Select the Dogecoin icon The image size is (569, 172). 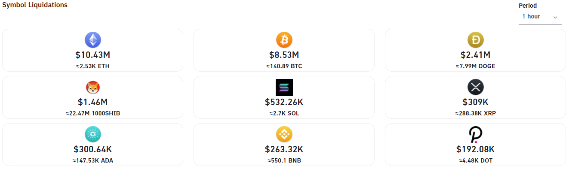(x=475, y=40)
